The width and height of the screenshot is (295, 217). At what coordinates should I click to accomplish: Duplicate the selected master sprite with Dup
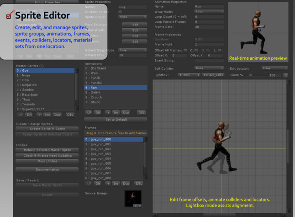point(57,114)
